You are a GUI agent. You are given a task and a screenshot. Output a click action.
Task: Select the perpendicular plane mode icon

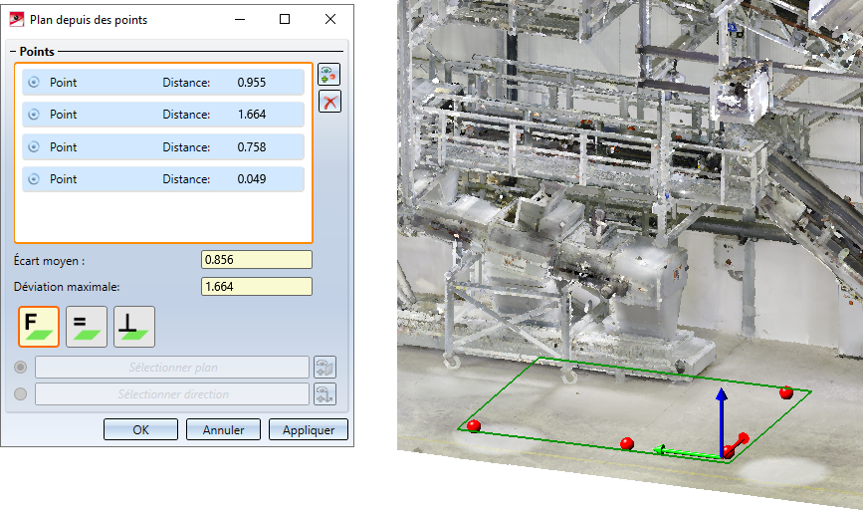(x=134, y=327)
